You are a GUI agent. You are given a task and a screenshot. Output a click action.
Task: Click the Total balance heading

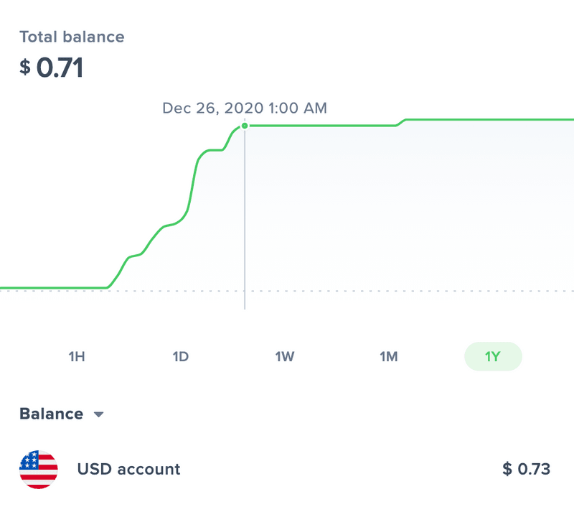[73, 37]
